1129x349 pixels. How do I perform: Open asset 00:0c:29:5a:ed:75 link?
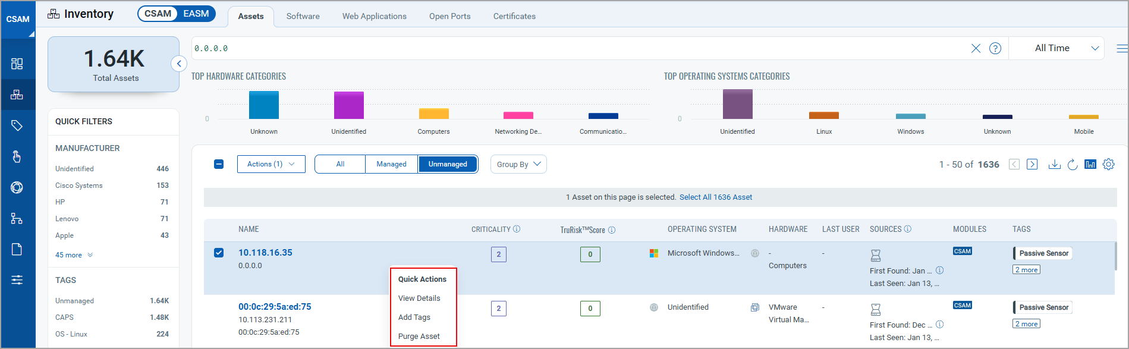pyautogui.click(x=275, y=306)
